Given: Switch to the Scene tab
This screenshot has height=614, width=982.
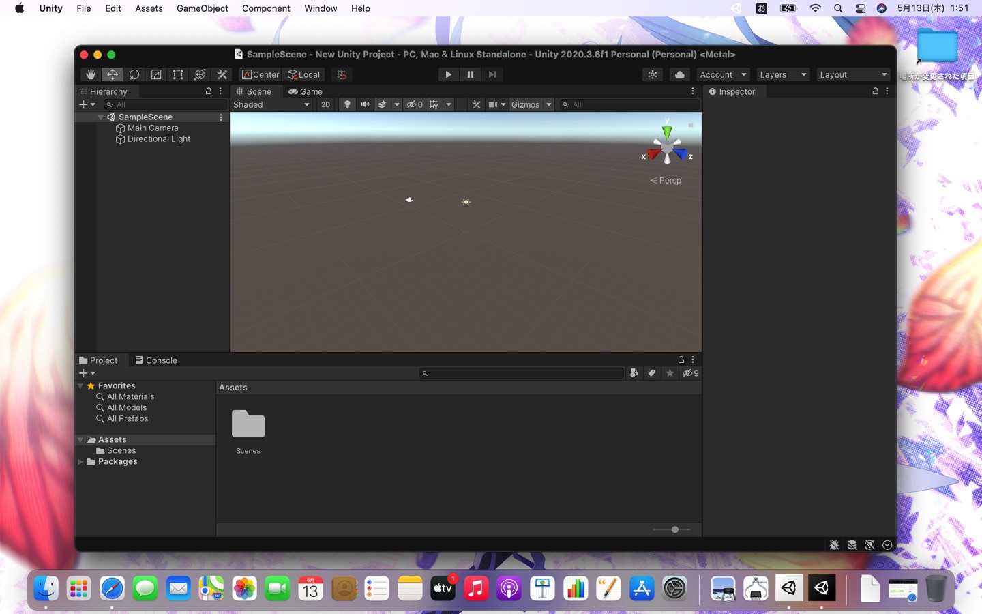Looking at the screenshot, I should point(254,91).
